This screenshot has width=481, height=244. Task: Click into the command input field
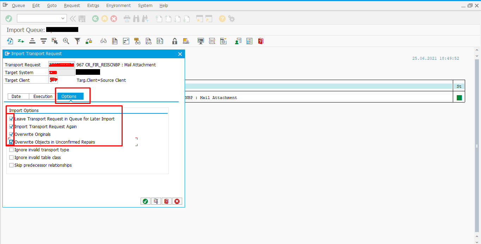39,18
